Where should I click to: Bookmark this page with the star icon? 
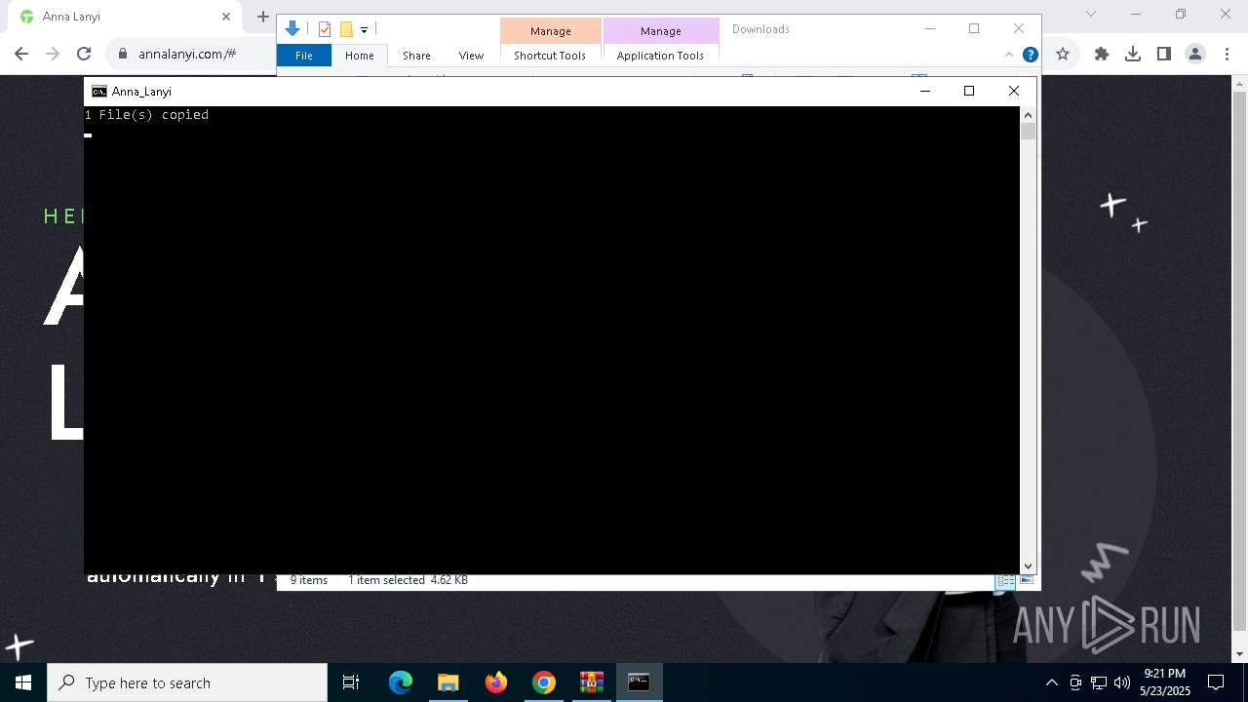pos(1063,55)
